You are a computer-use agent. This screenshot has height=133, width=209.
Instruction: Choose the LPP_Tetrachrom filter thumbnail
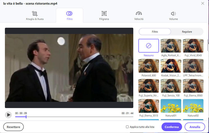193,66
